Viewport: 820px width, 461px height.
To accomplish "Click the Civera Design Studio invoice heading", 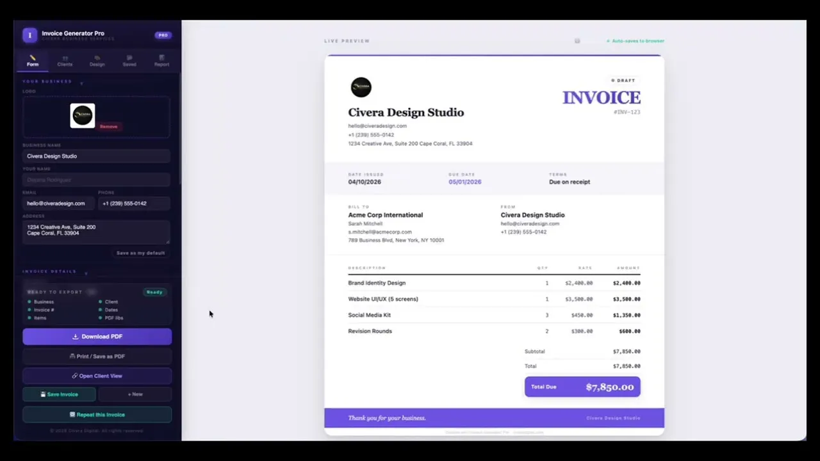I will pos(406,113).
